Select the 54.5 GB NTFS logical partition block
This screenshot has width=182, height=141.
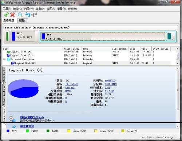pyautogui.click(x=103, y=37)
